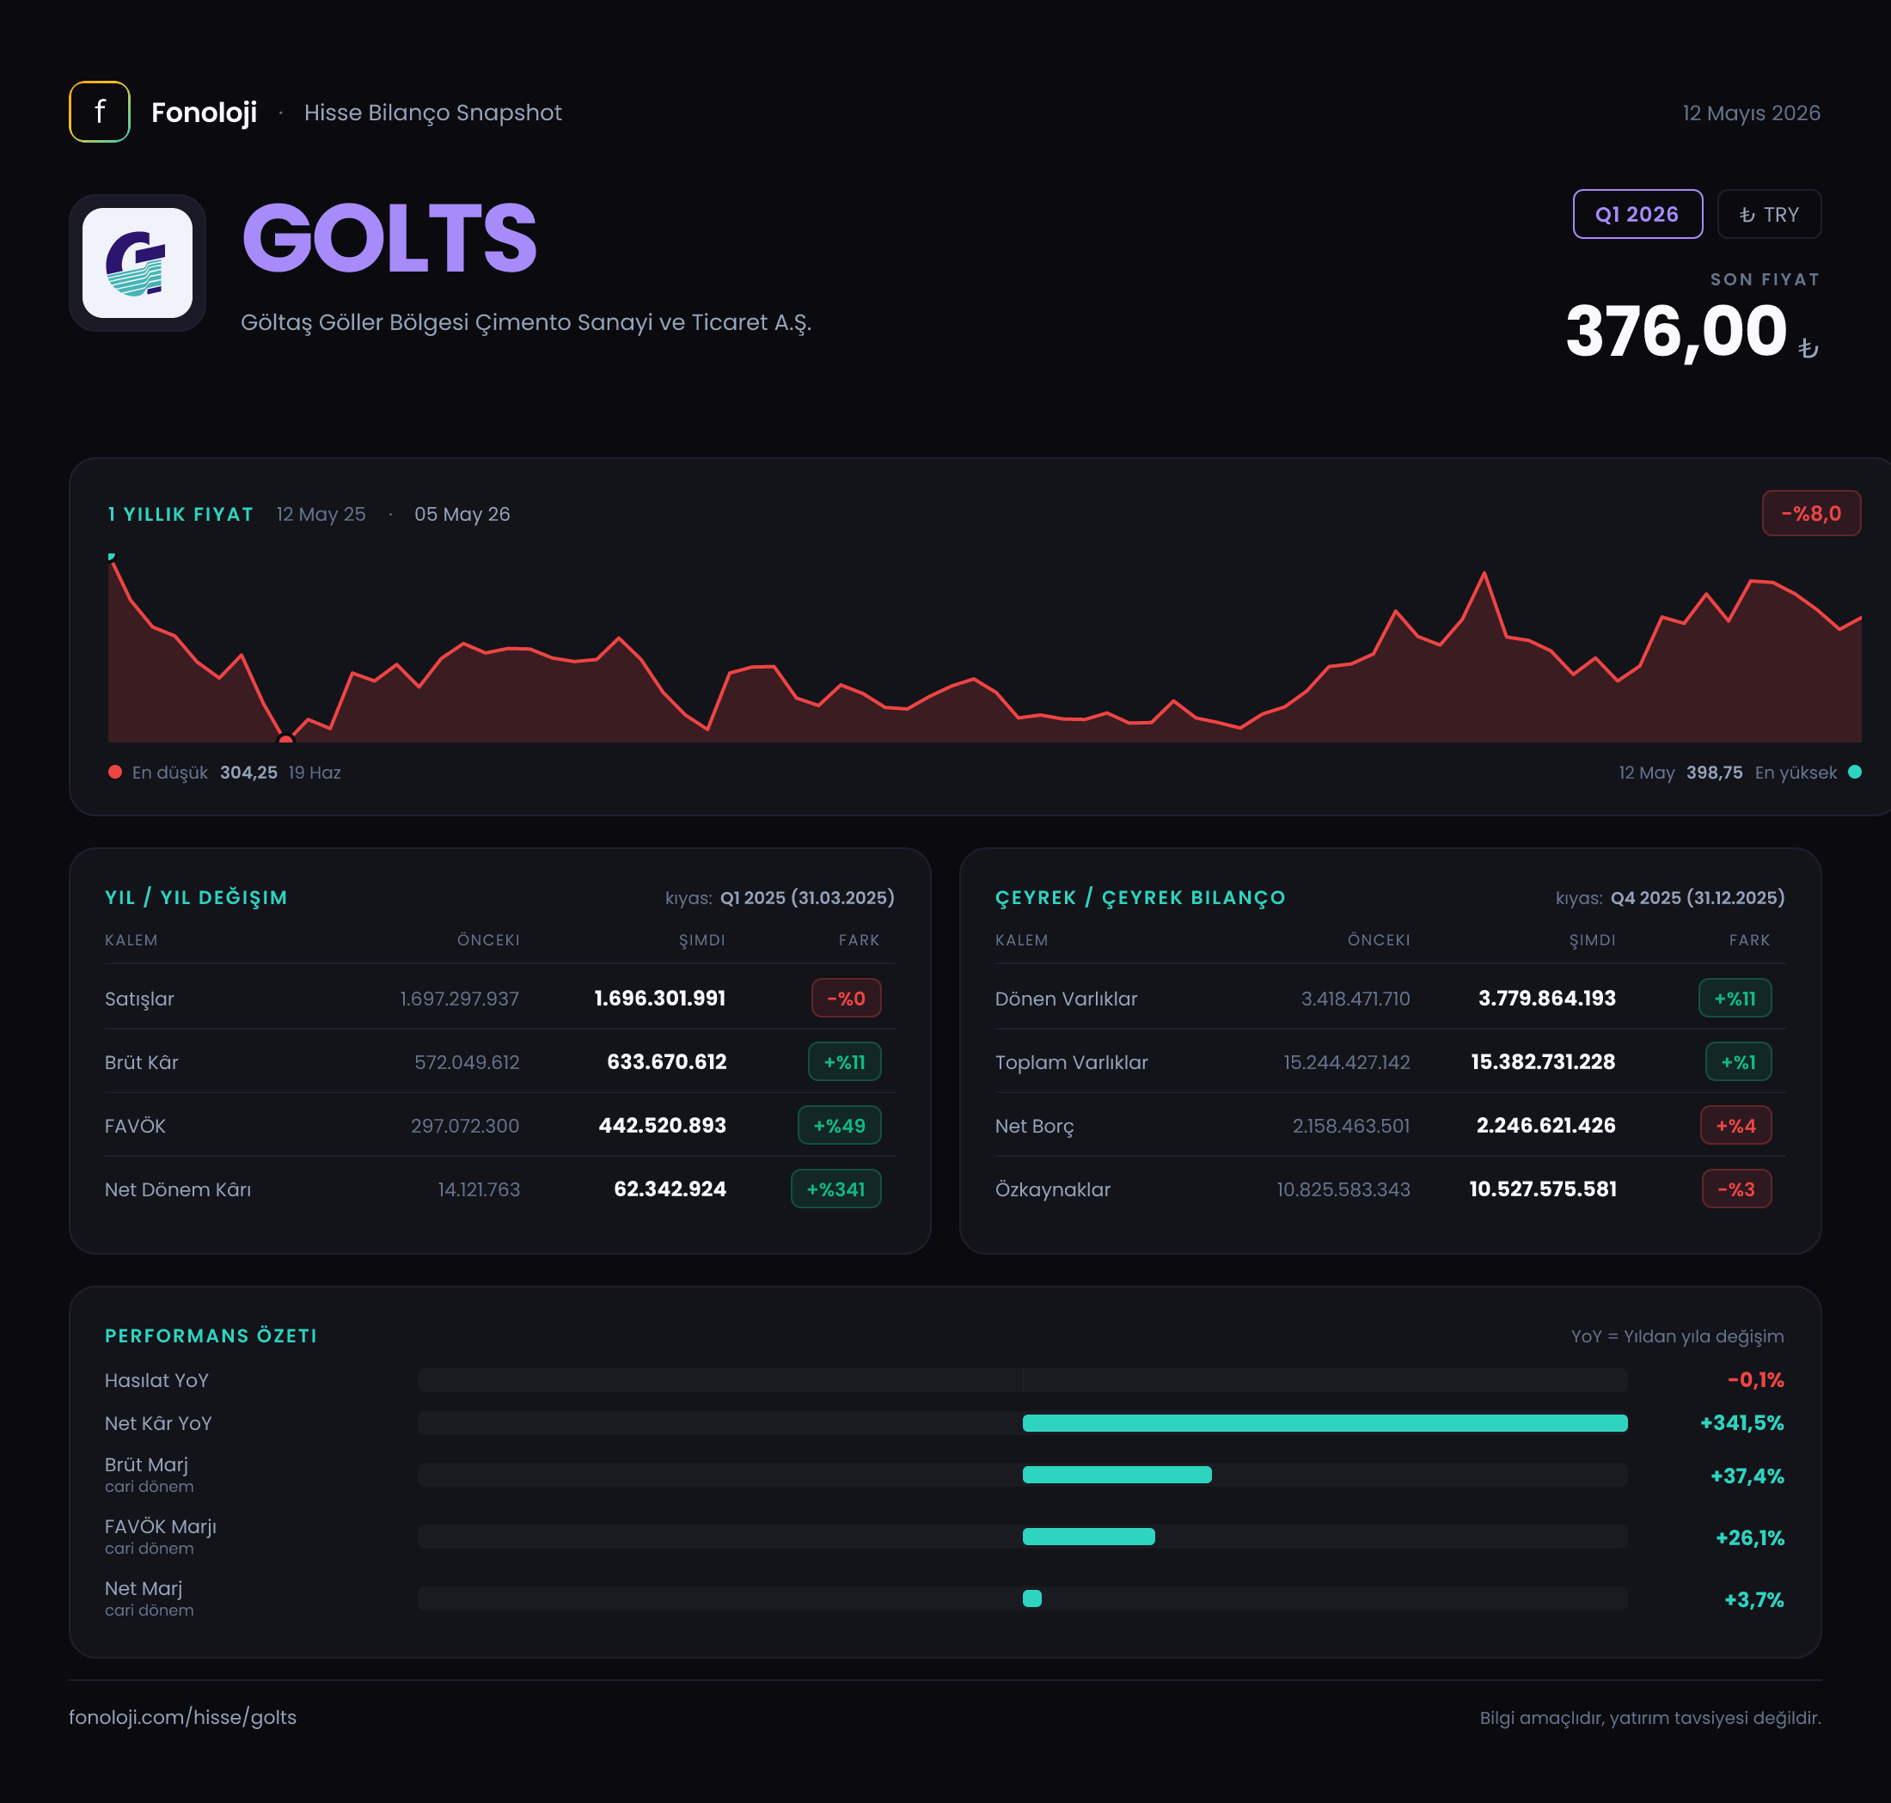Image resolution: width=1891 pixels, height=1803 pixels.
Task: Click the Dönen Varlıklar value 3.779.864.193
Action: click(1547, 998)
